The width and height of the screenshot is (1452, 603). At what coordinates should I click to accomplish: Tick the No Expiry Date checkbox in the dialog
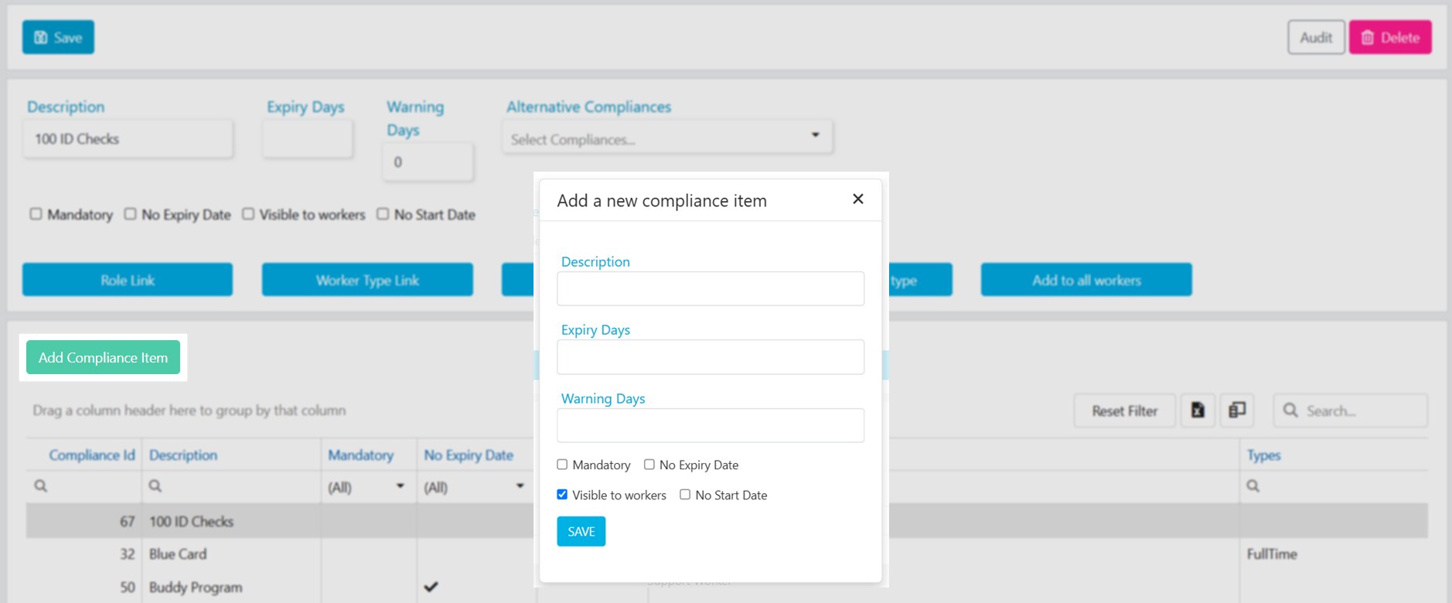649,465
